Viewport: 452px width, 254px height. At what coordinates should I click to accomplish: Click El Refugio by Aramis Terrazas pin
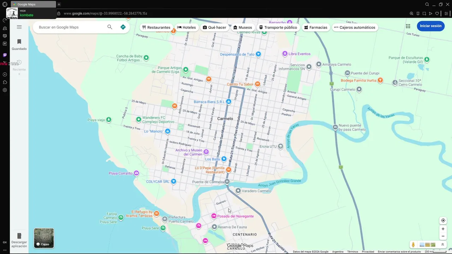(157, 213)
